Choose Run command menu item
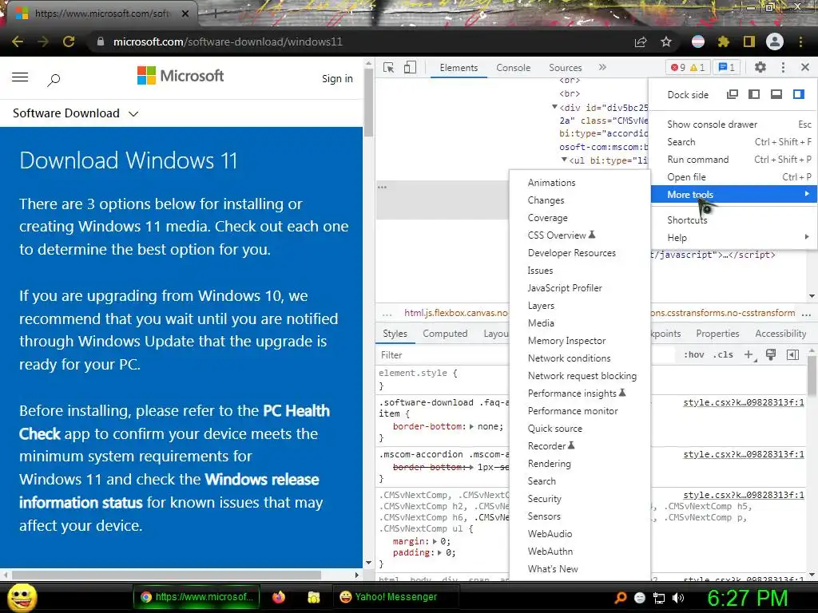This screenshot has width=818, height=613. [733, 160]
